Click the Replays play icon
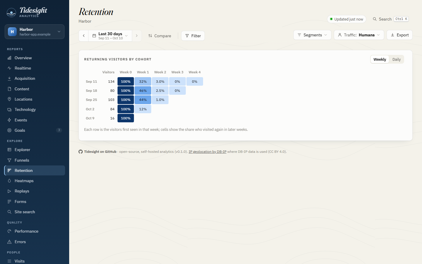 pyautogui.click(x=9, y=191)
